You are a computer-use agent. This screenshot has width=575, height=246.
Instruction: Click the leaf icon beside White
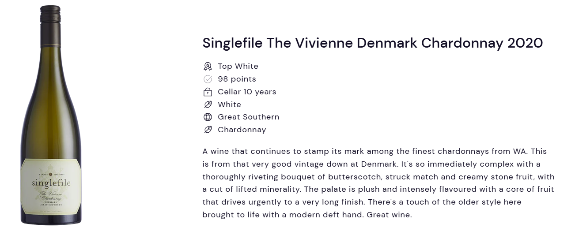click(208, 104)
